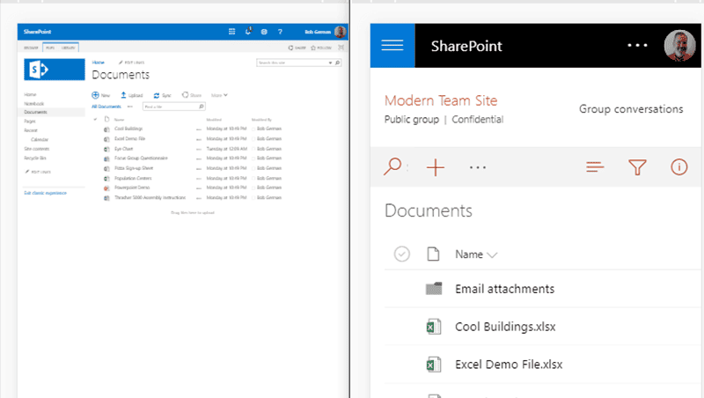Open Group conversations link

click(631, 109)
